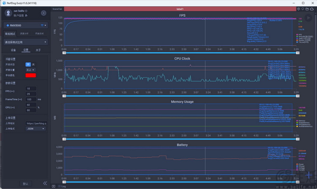The image size is (317, 189).
Task: Click the Memory Usage chart right range handle
Action: [298, 139]
